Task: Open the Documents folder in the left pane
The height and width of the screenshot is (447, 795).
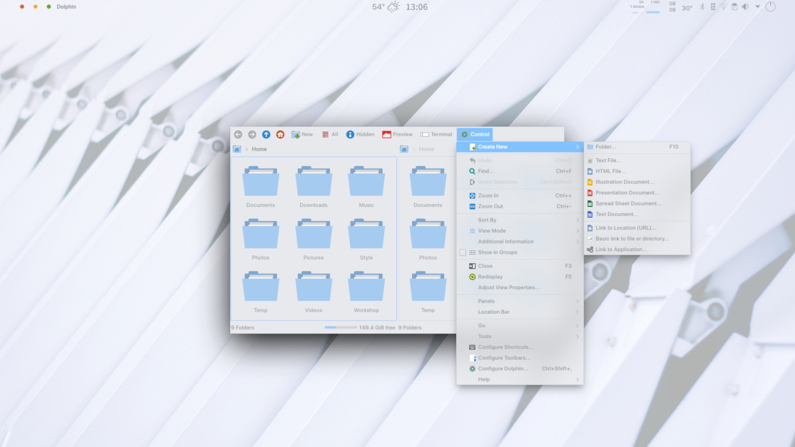Action: (x=260, y=187)
